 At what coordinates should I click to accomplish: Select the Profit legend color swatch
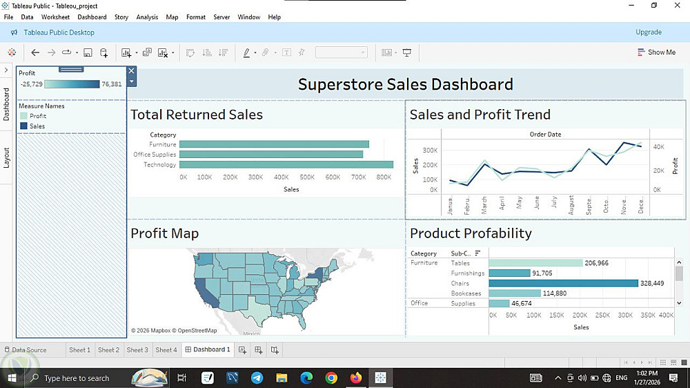pos(23,116)
